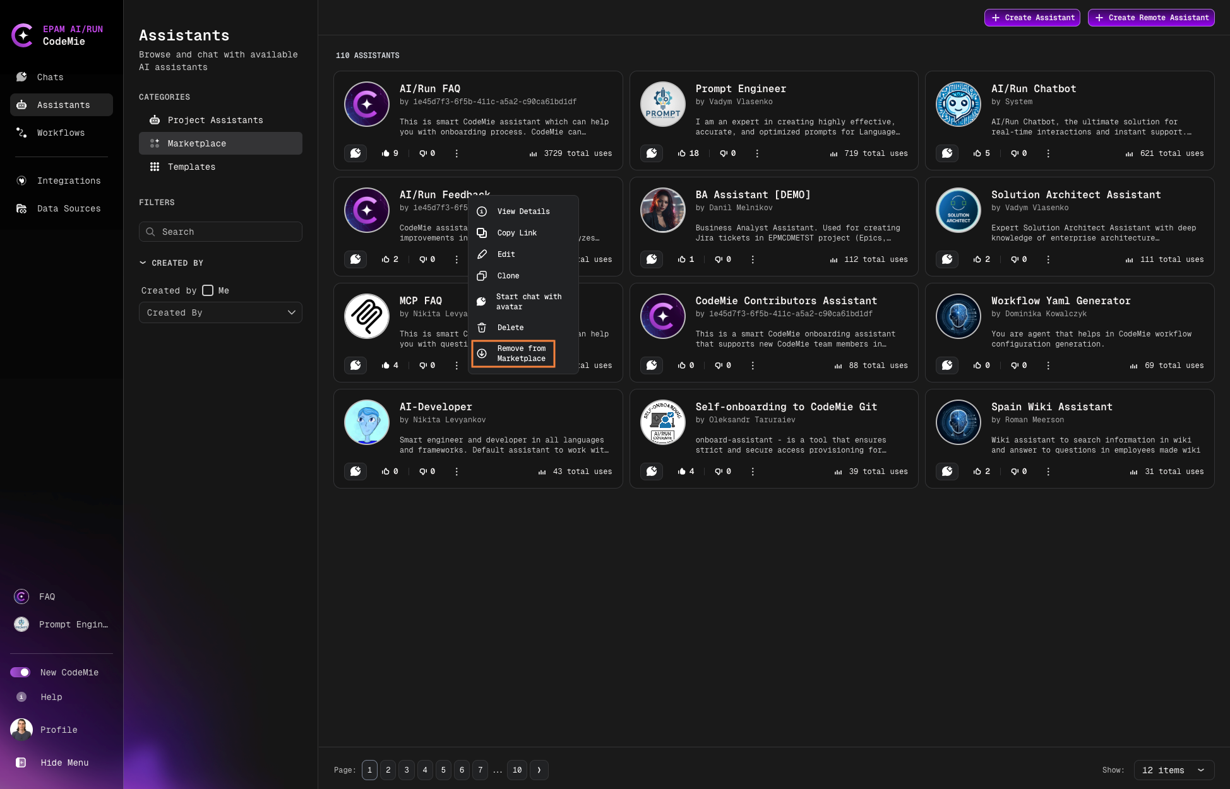Screen dimensions: 1230x789
Task: Click Create Remote Assistant button
Action: click(1150, 18)
